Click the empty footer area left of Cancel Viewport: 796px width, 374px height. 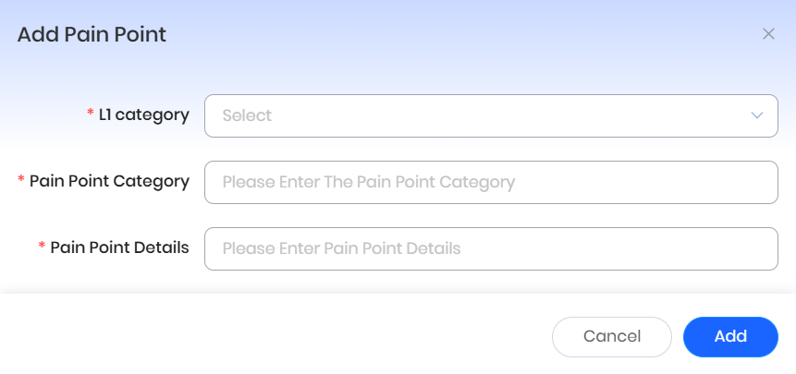[x=277, y=336]
